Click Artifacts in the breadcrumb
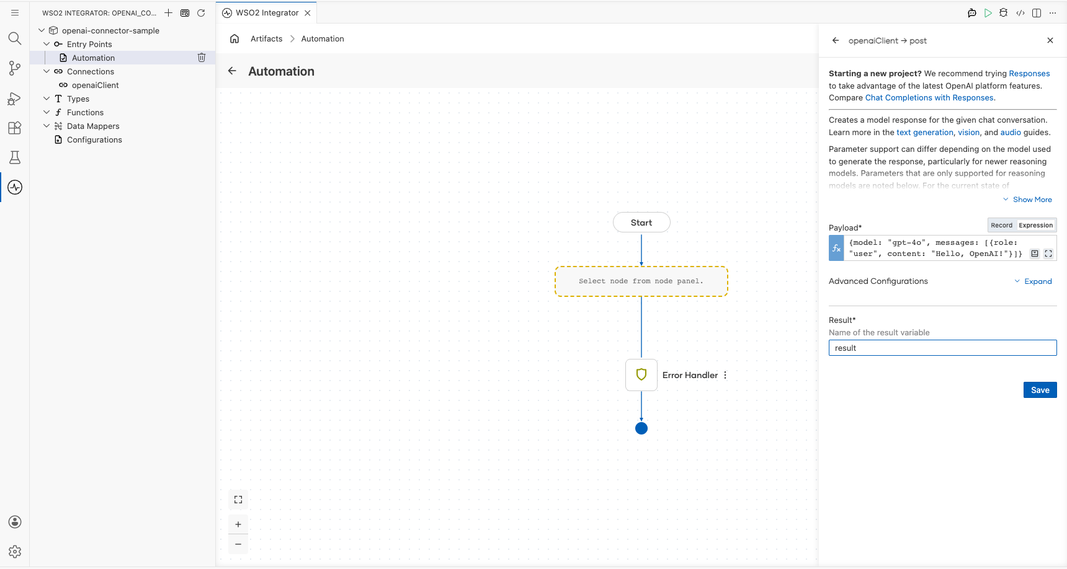1067x569 pixels. coord(266,38)
